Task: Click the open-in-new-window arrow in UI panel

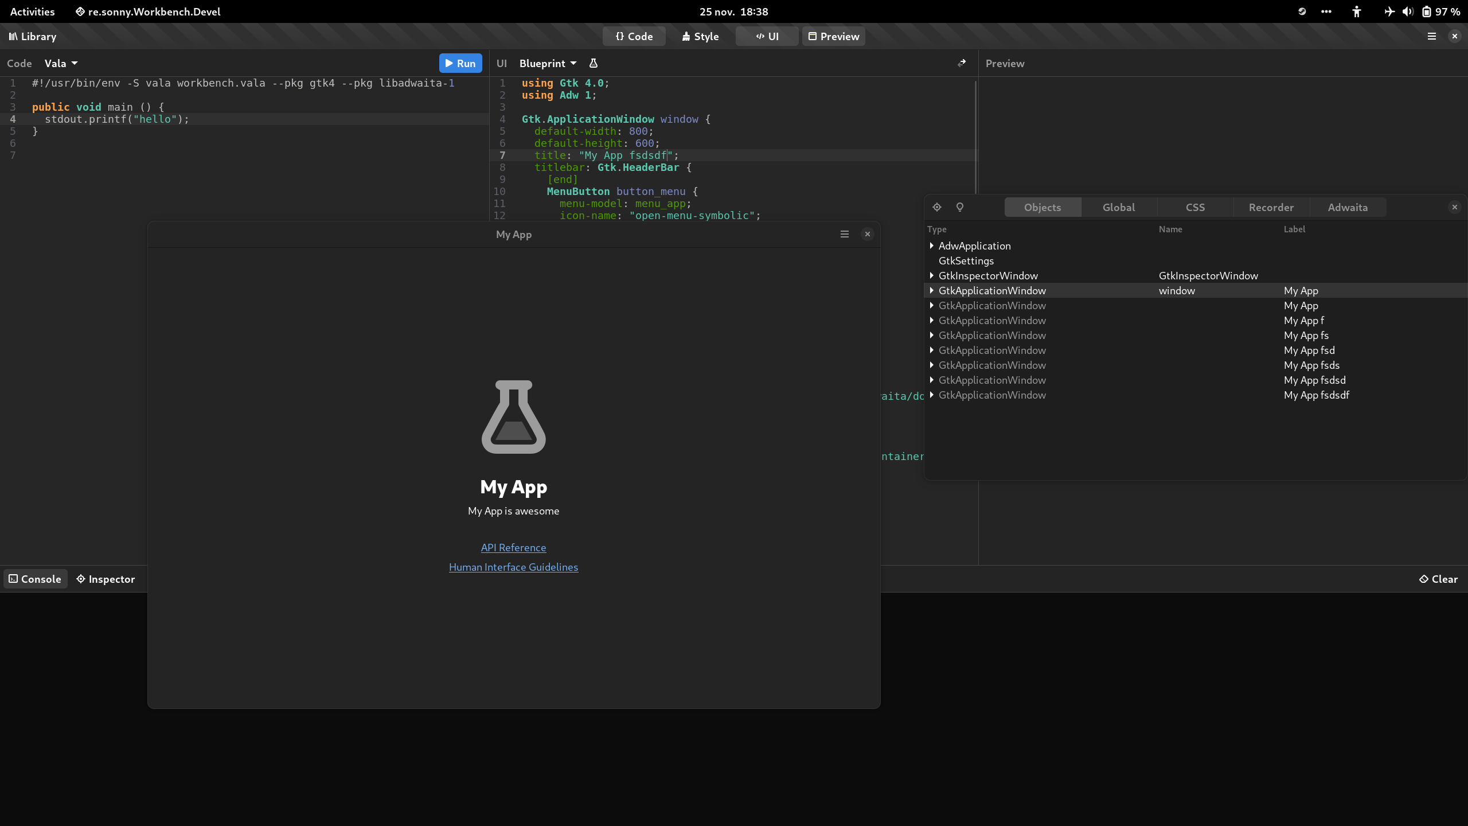Action: pos(962,63)
